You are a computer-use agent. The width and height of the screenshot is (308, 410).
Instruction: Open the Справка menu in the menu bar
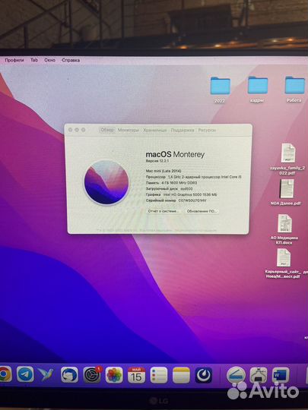[71, 60]
